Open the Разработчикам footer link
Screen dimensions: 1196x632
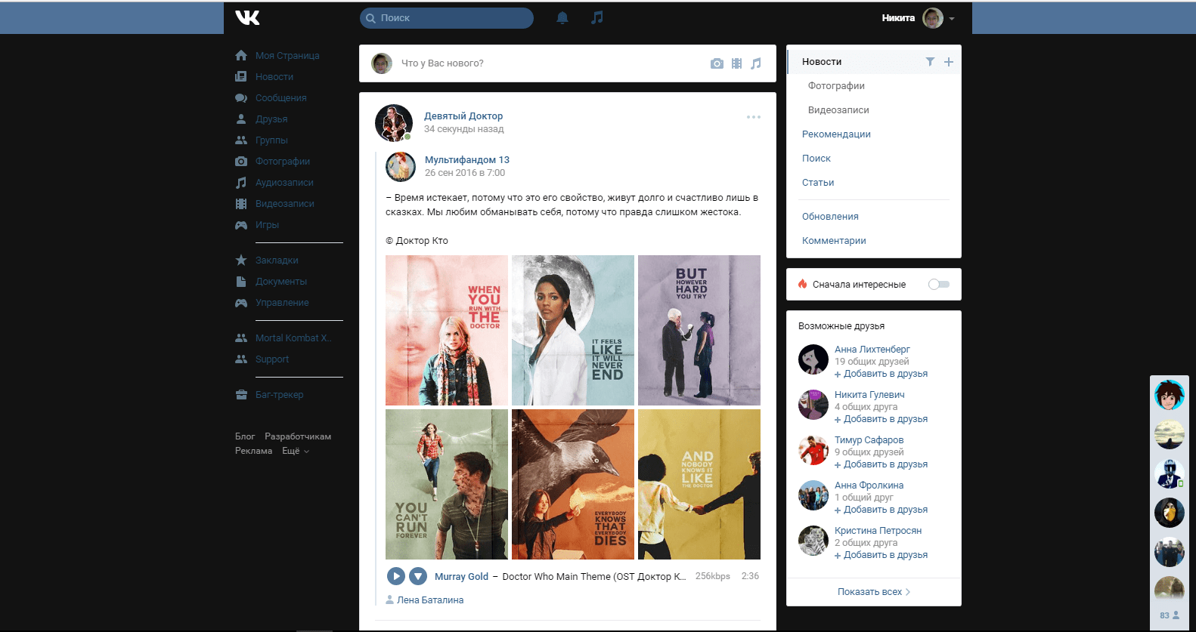(298, 436)
